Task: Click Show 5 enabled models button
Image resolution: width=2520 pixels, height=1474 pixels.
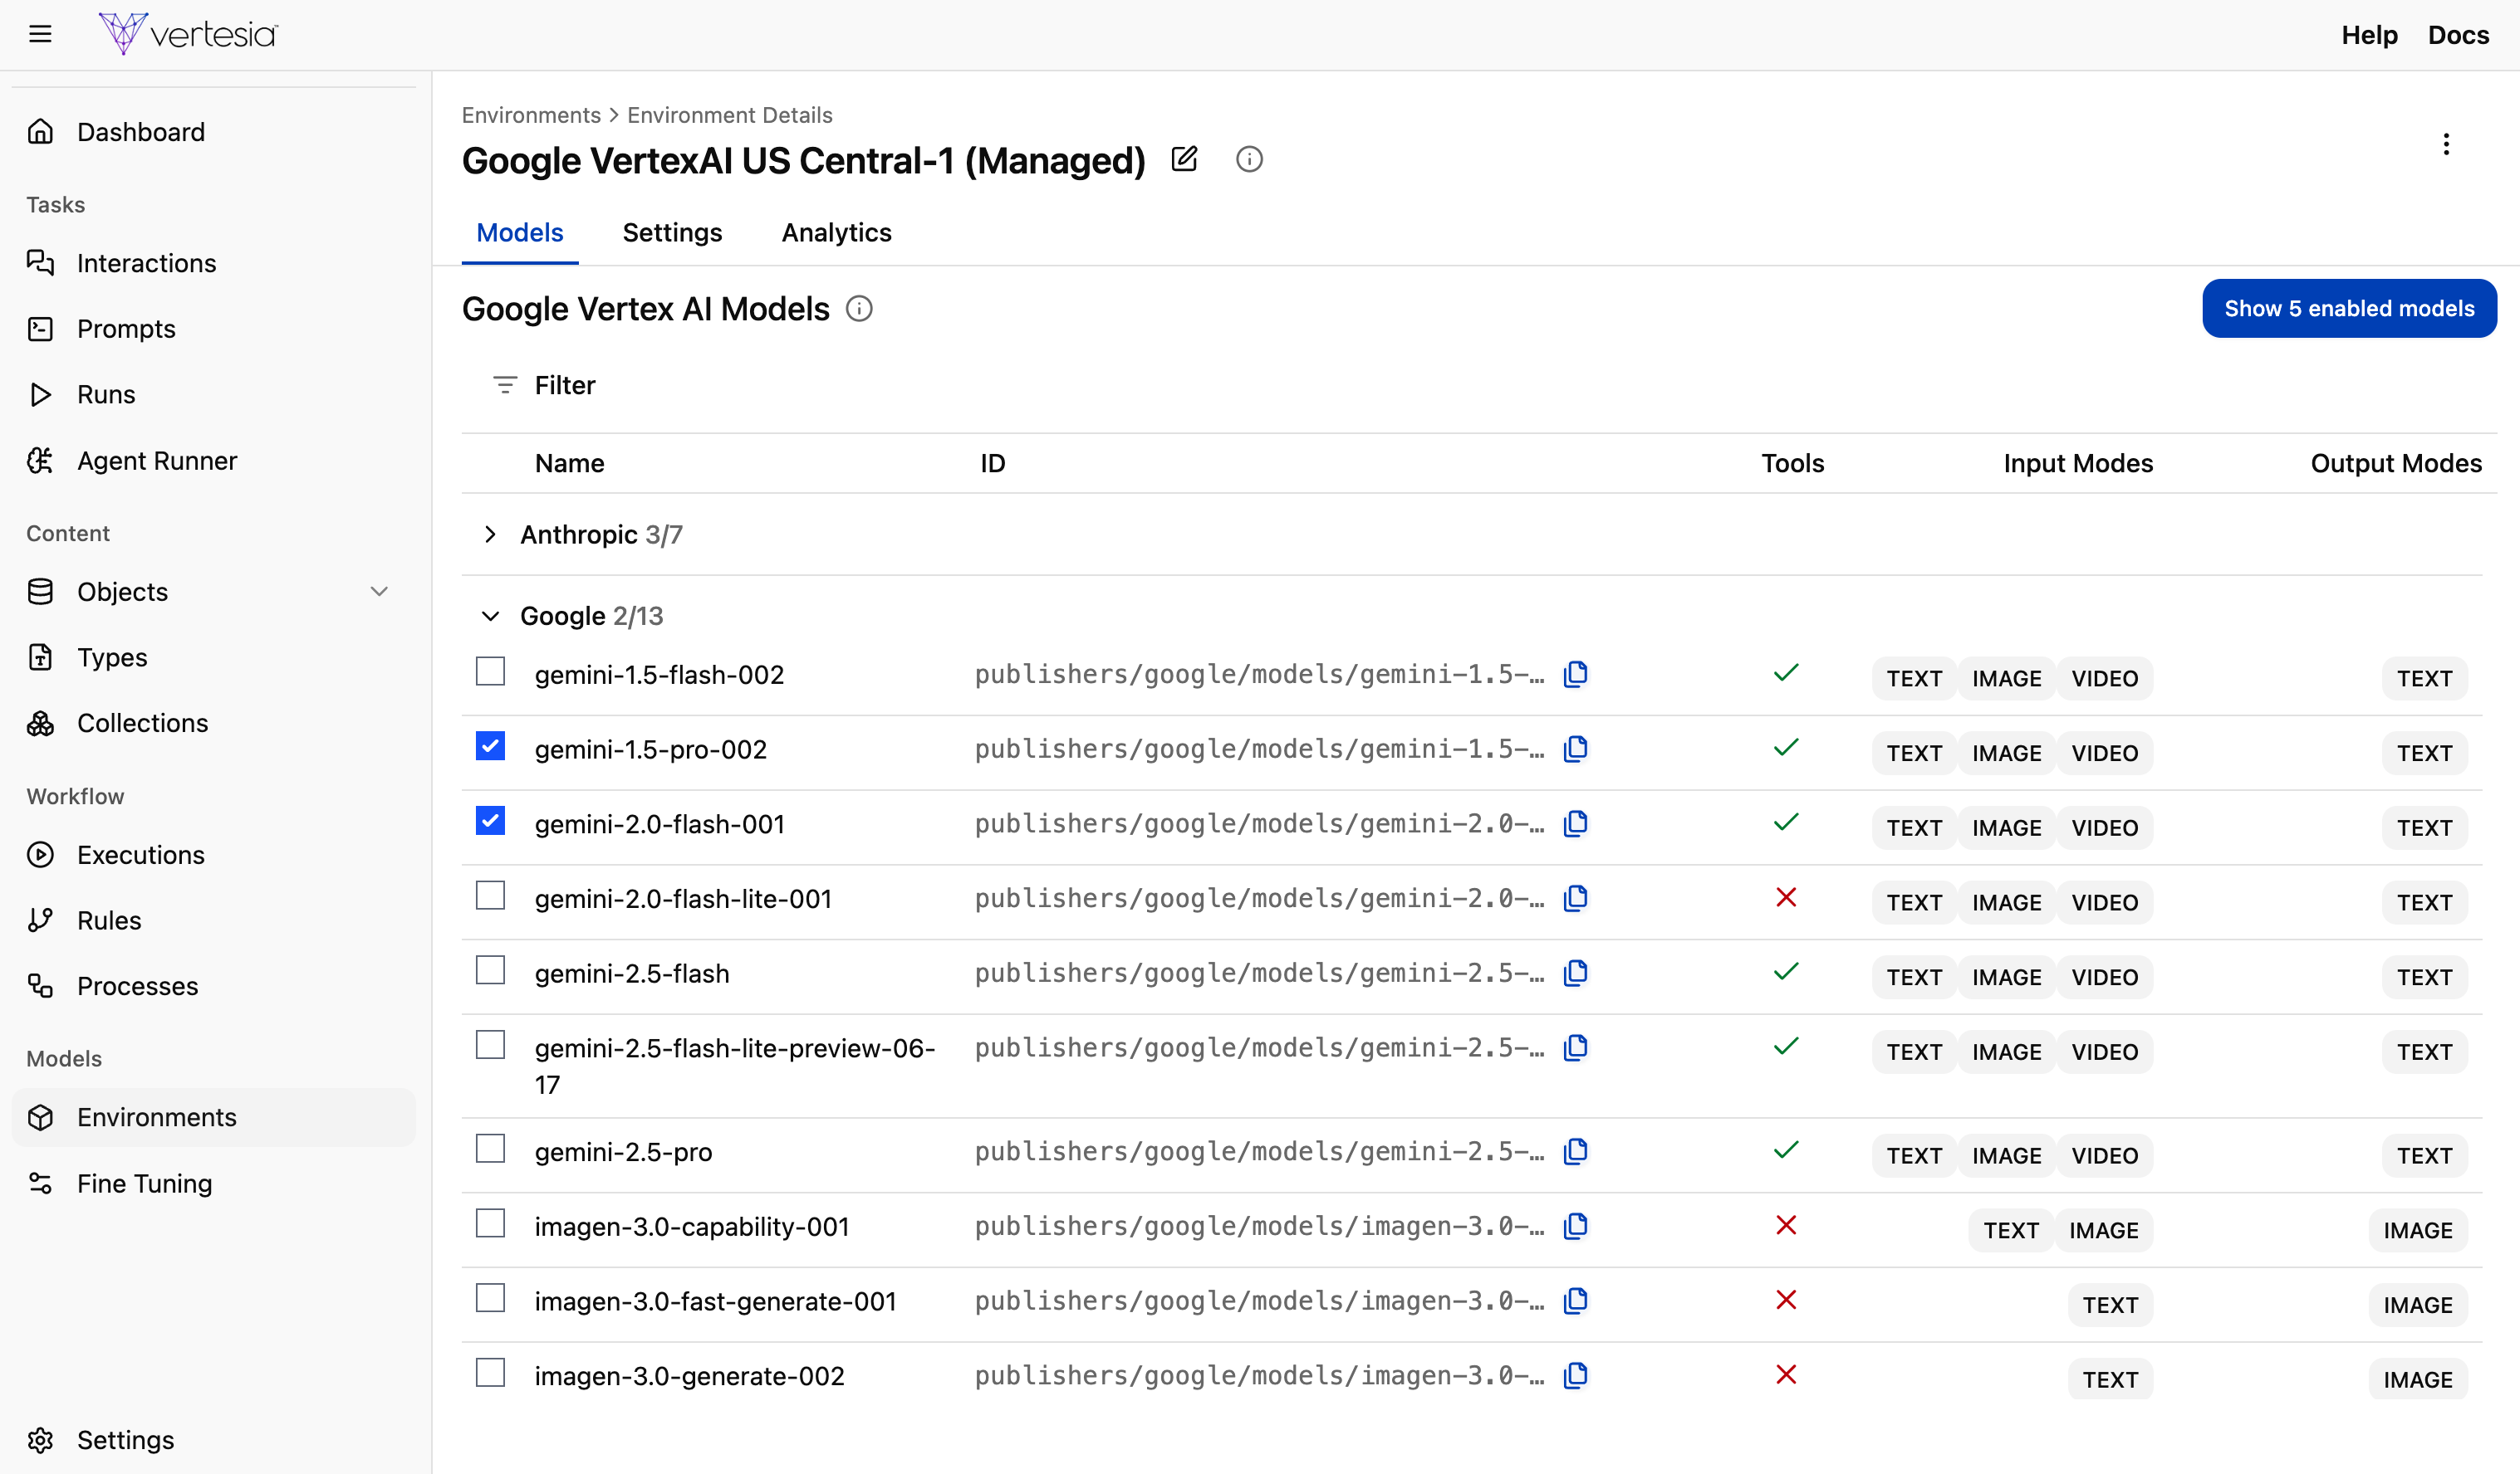Action: [x=2349, y=309]
